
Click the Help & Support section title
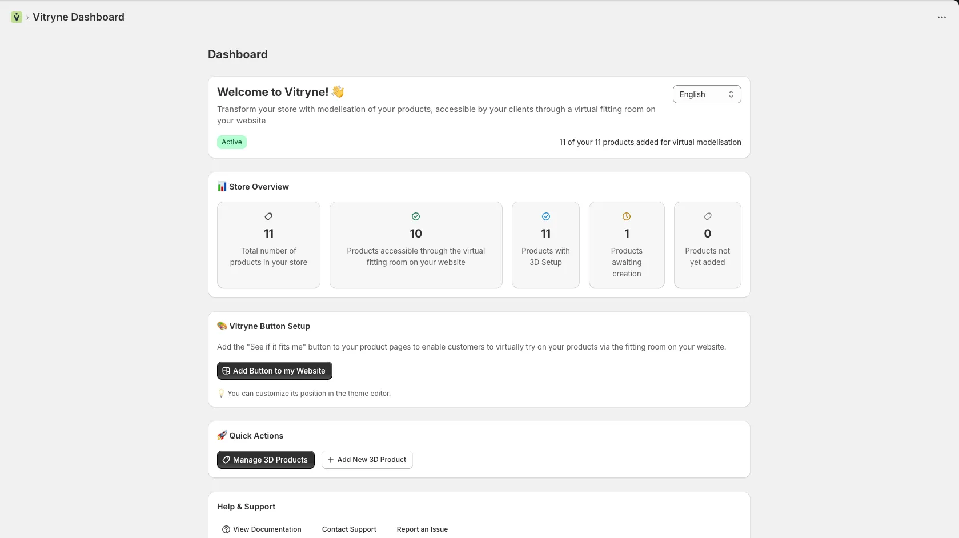246,507
